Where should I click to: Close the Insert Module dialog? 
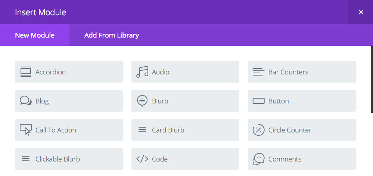click(361, 12)
